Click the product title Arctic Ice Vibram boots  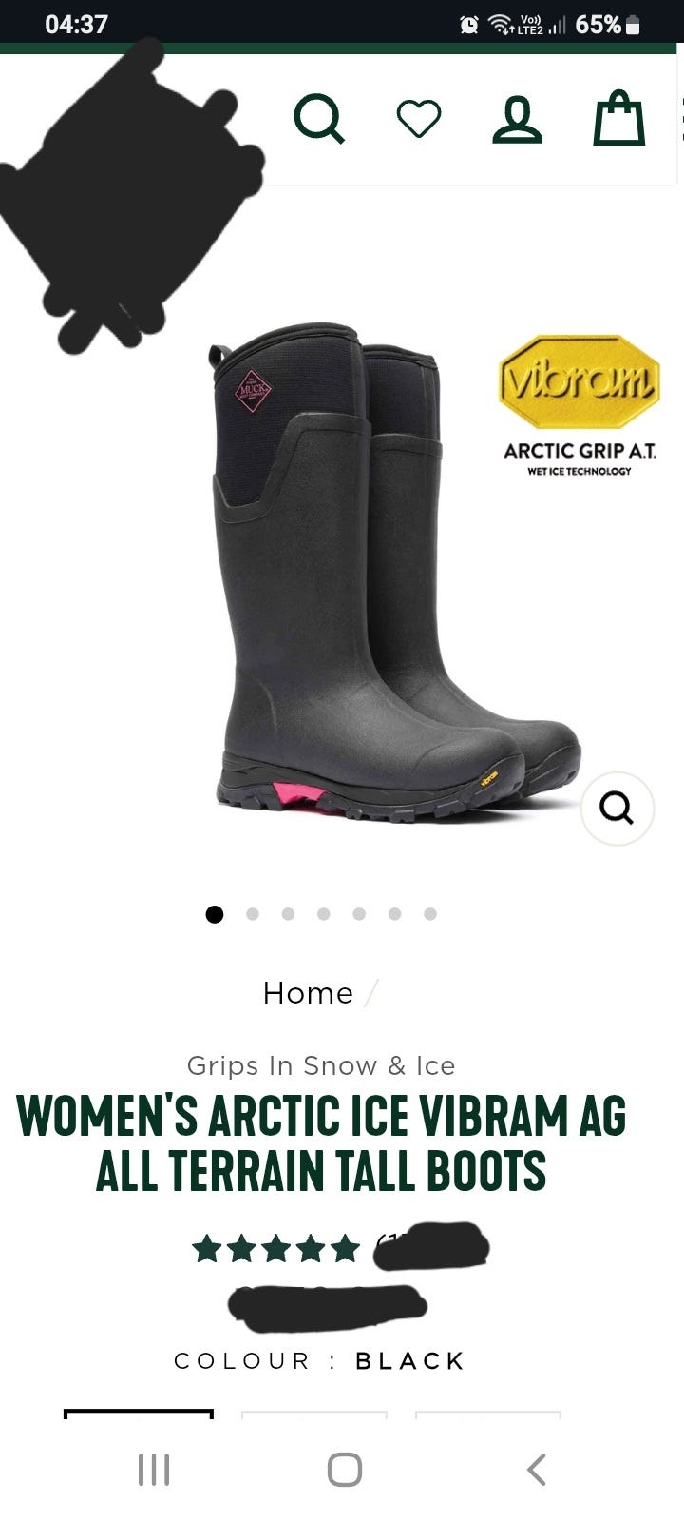321,1143
